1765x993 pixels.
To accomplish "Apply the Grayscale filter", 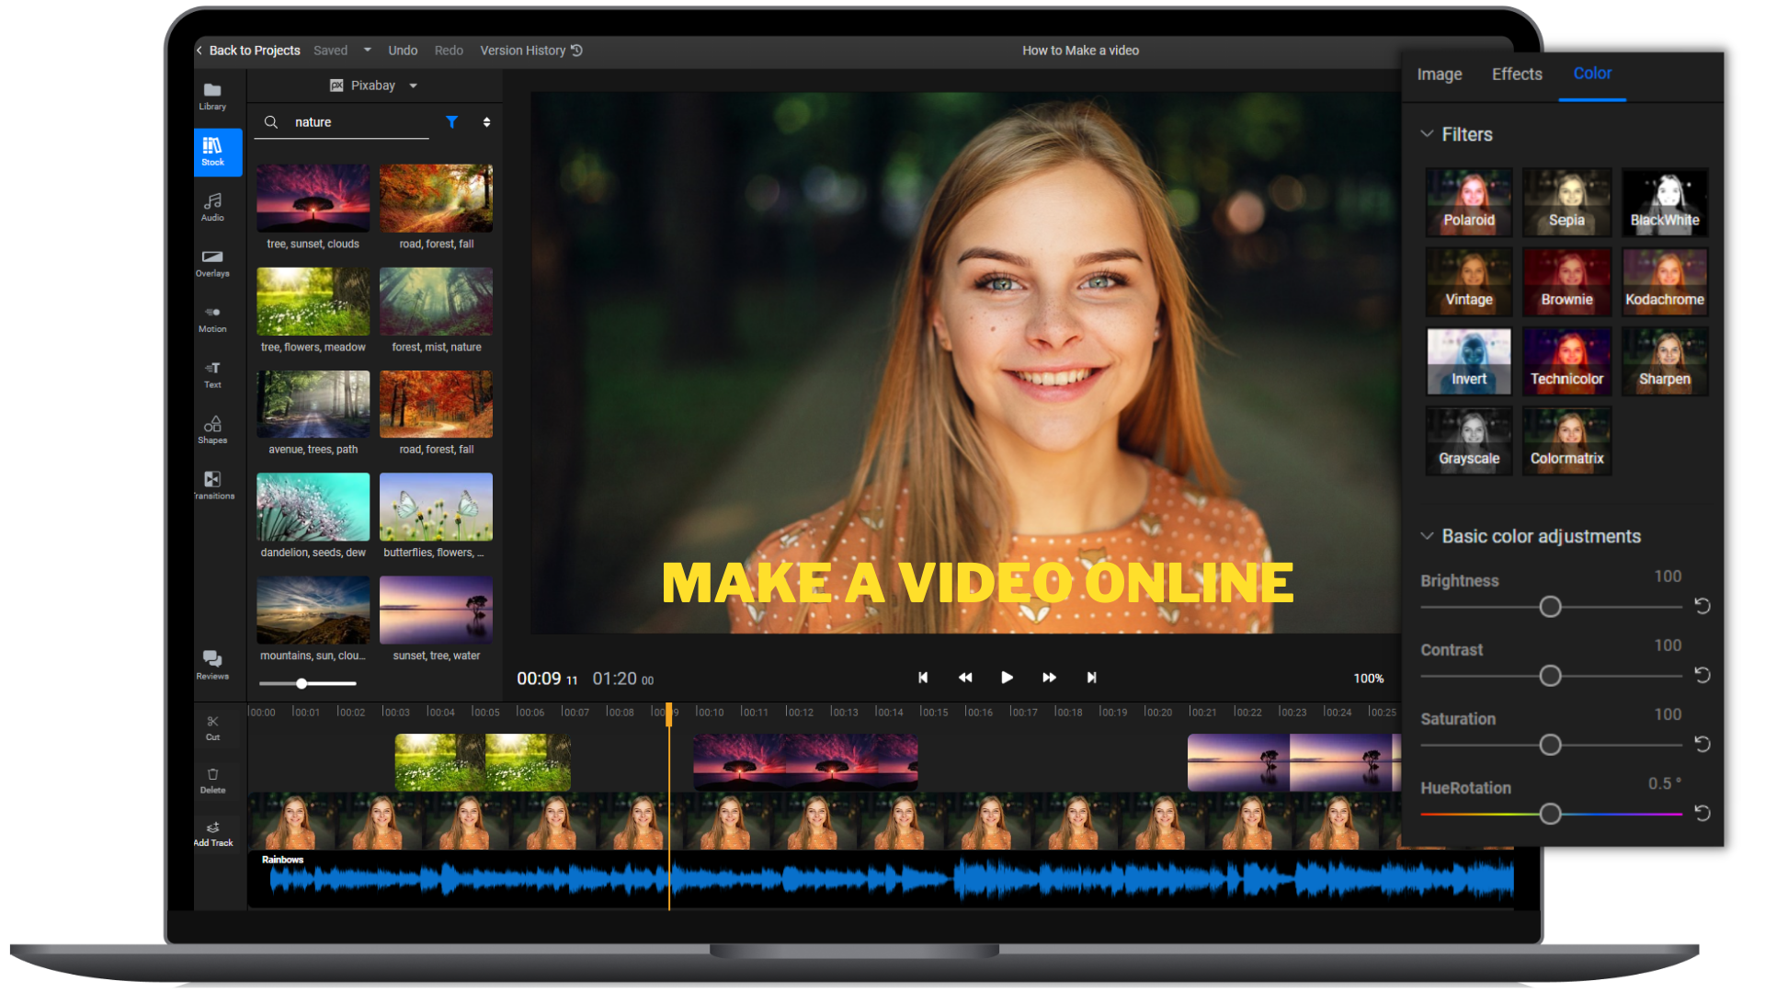I will 1469,440.
